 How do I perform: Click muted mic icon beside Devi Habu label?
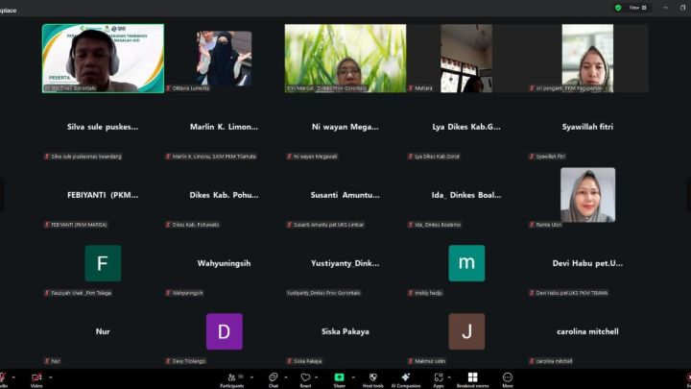532,293
